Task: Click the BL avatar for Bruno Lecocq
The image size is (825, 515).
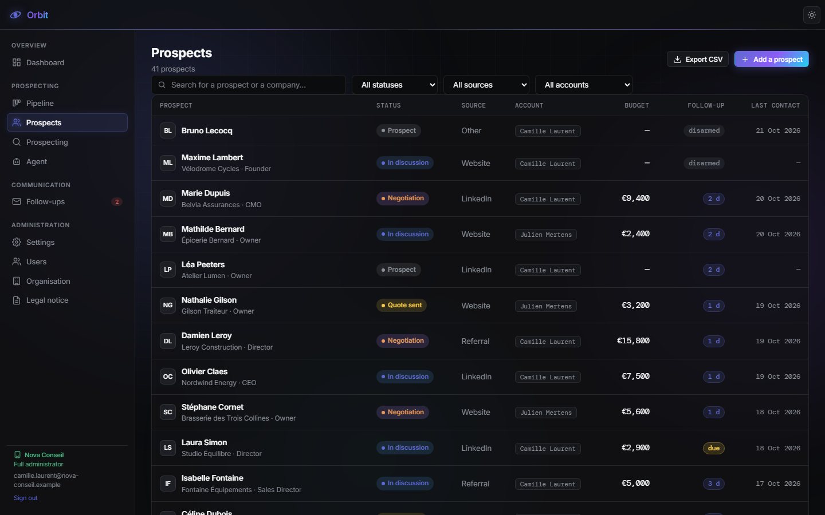Action: [x=168, y=130]
